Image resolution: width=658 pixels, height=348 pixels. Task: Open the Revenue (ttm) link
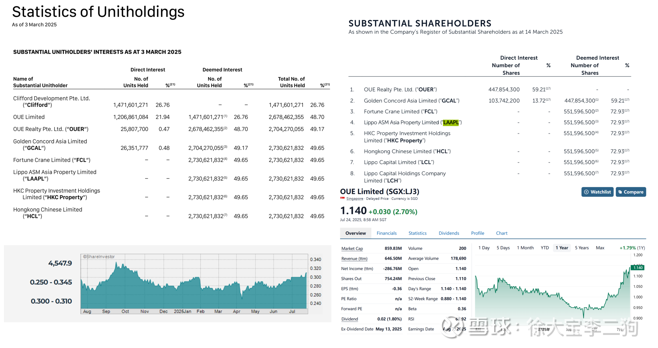coord(354,259)
